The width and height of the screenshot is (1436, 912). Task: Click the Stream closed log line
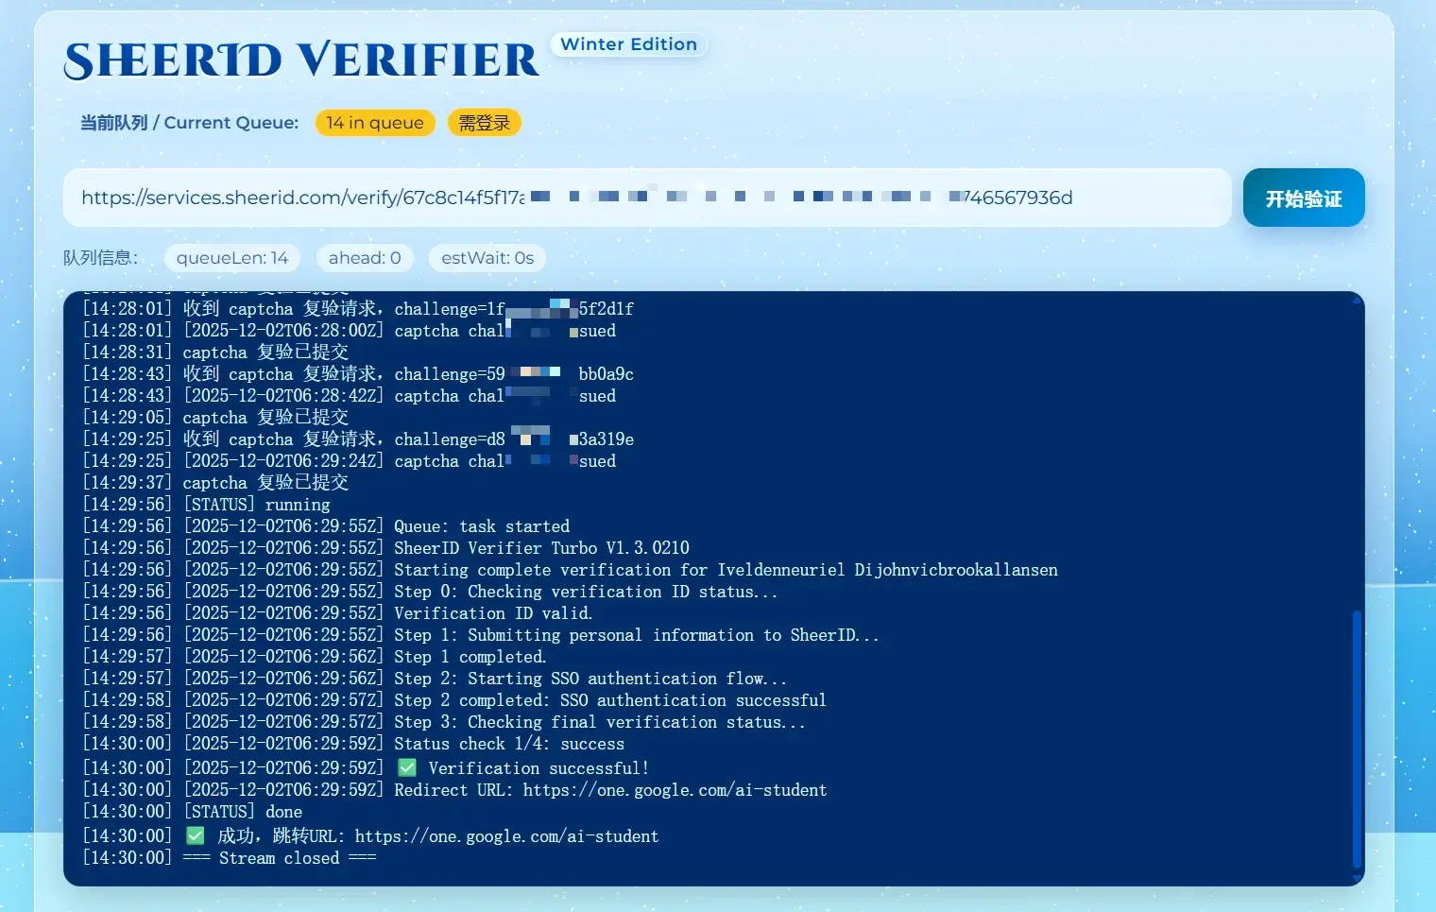coord(279,858)
